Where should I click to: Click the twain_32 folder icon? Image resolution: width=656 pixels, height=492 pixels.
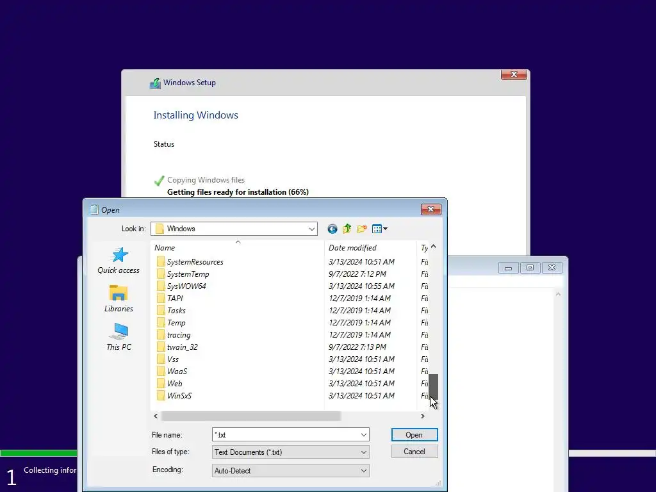coord(161,347)
